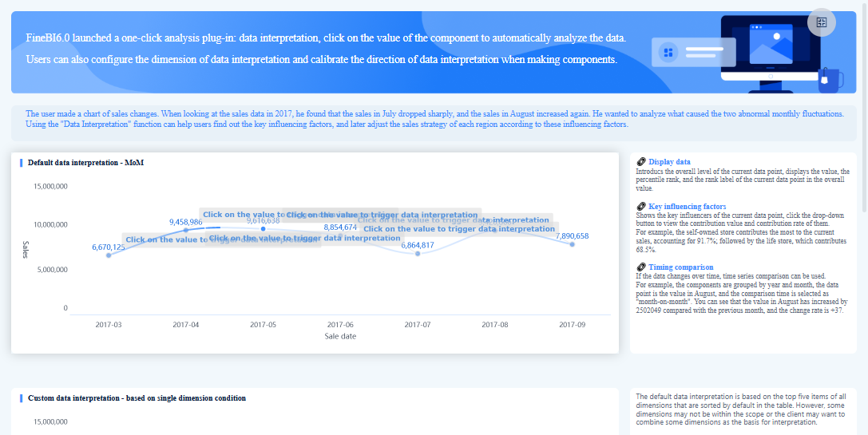Viewport: 868px width, 435px height.
Task: Click the circular exit full-screen icon
Action: tap(822, 22)
